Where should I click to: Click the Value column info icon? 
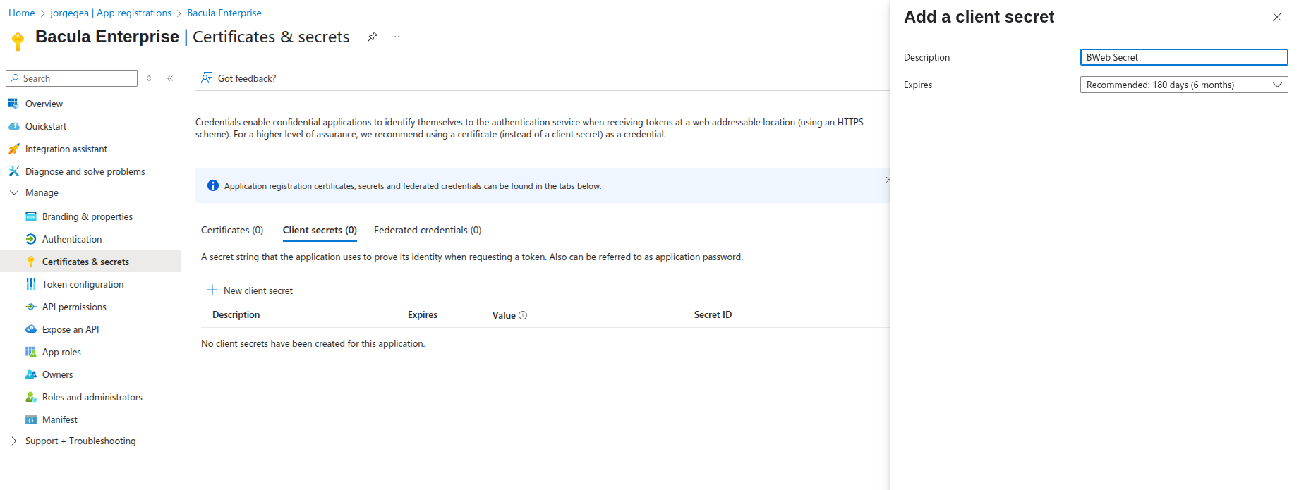click(x=523, y=315)
